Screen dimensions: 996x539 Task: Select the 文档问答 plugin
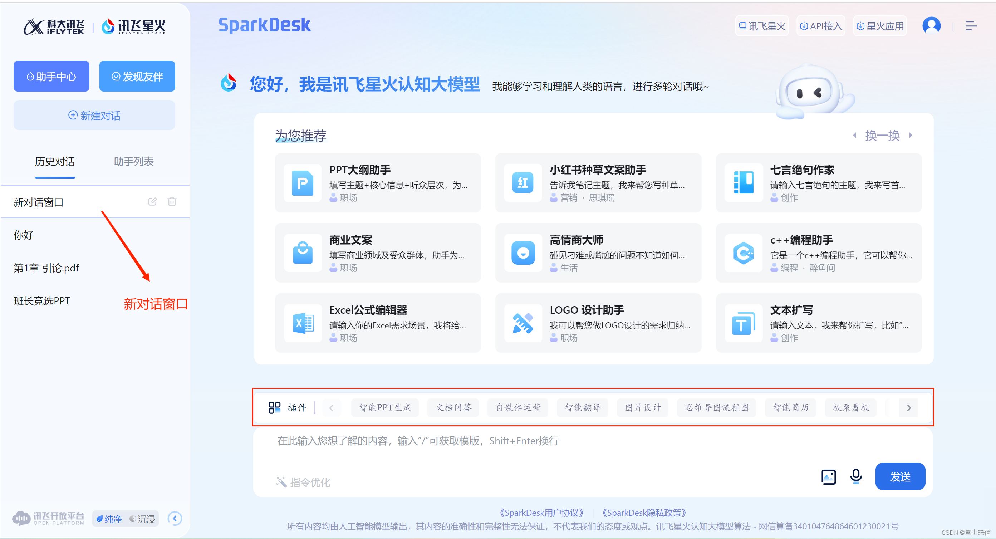(x=453, y=407)
